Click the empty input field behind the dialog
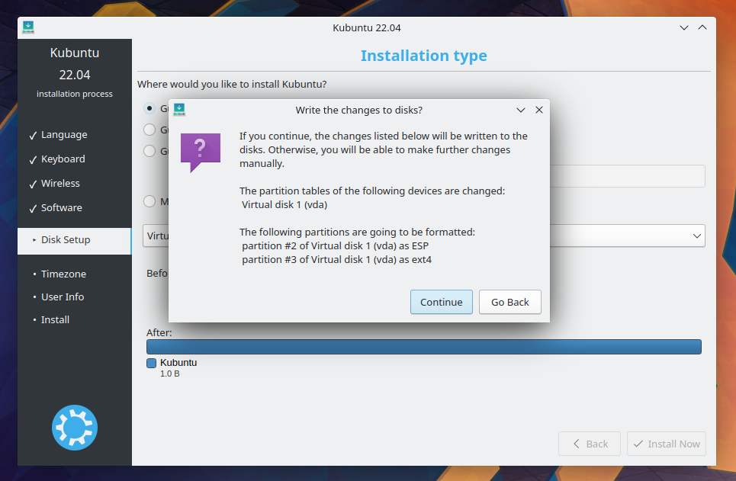 tap(627, 176)
